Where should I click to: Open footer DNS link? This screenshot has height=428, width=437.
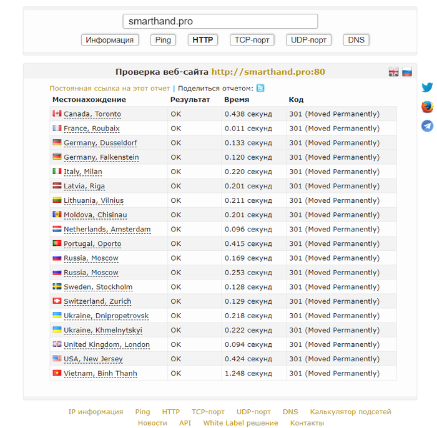290,412
